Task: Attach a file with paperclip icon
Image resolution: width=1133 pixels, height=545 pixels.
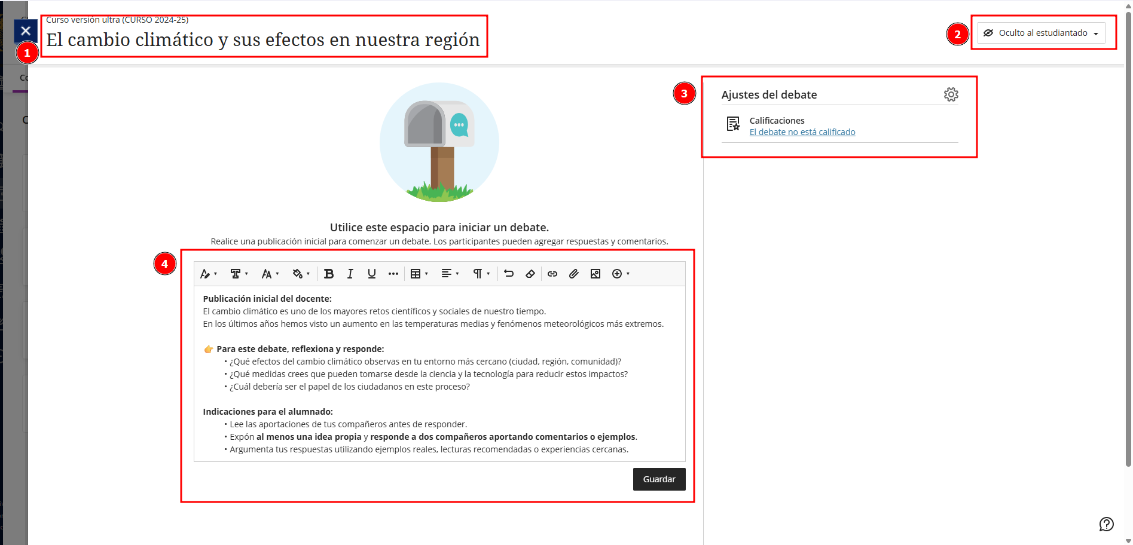Action: pos(574,274)
